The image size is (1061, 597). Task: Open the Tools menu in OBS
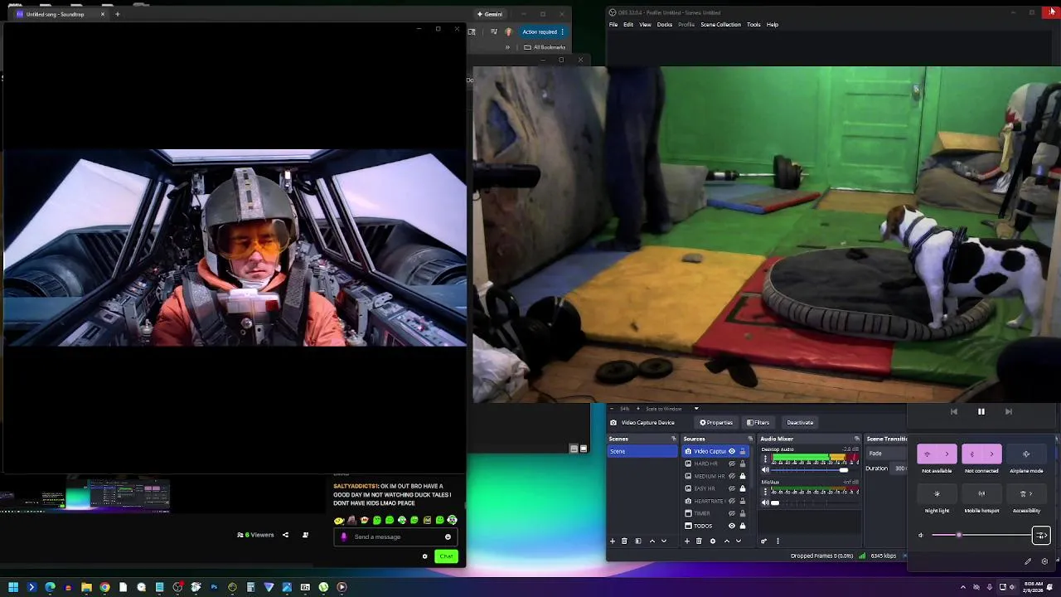point(753,24)
